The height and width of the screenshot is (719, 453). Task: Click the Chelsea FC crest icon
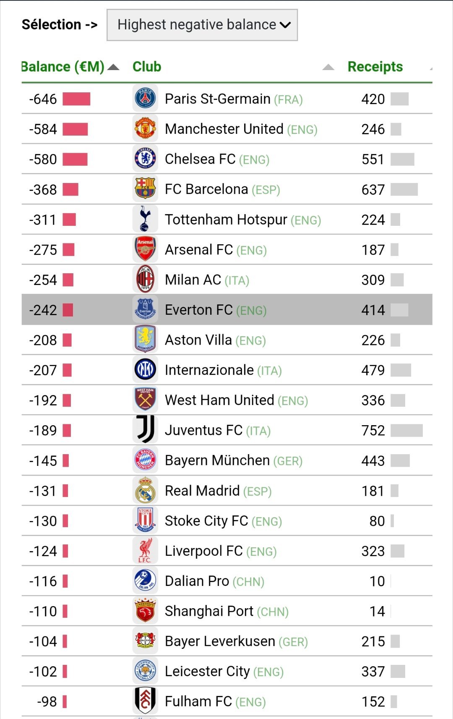[145, 159]
